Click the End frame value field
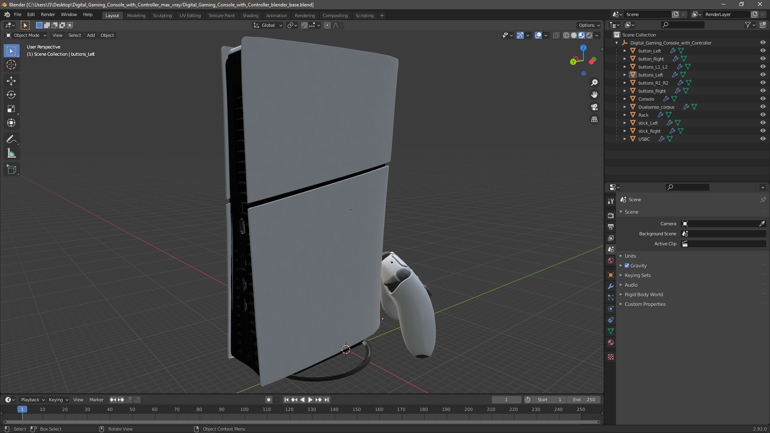Image resolution: width=770 pixels, height=433 pixels. point(584,400)
